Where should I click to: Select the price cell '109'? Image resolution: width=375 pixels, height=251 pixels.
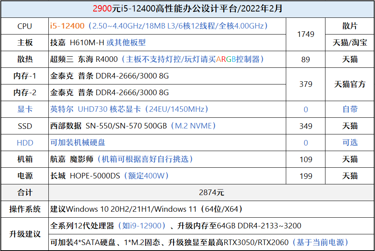pos(306,159)
